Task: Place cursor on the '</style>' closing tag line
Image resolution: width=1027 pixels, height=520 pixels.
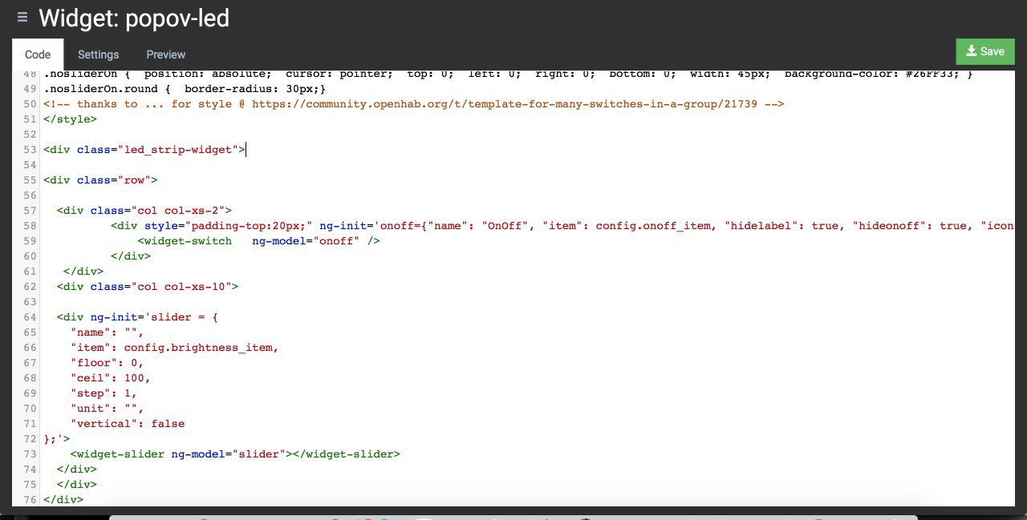Action: (x=70, y=119)
